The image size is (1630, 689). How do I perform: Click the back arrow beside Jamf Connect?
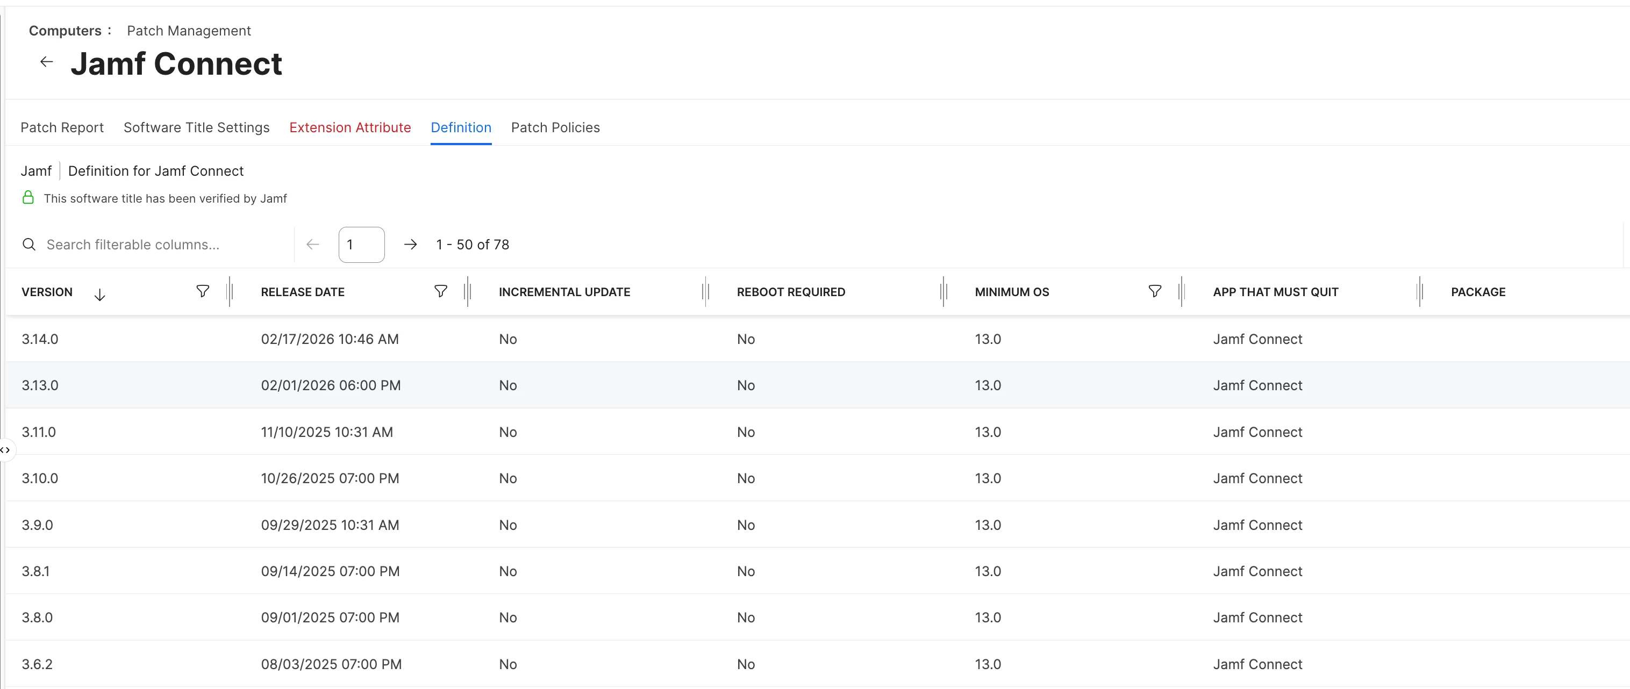point(46,62)
